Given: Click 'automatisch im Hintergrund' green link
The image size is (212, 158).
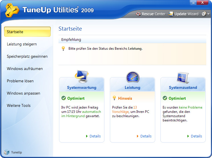Looking at the screenshot, I should pos(81,114).
